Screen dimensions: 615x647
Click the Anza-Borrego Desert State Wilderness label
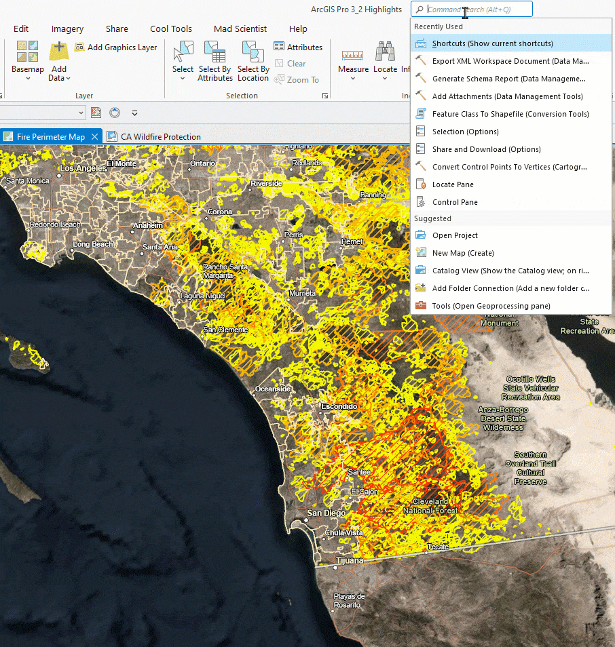(503, 418)
